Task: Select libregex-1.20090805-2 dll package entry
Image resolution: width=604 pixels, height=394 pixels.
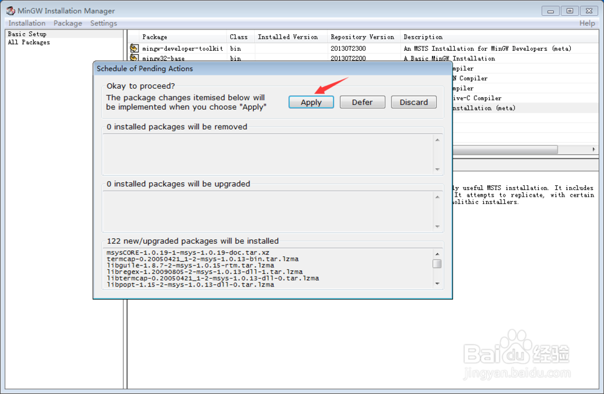Action: pos(205,272)
